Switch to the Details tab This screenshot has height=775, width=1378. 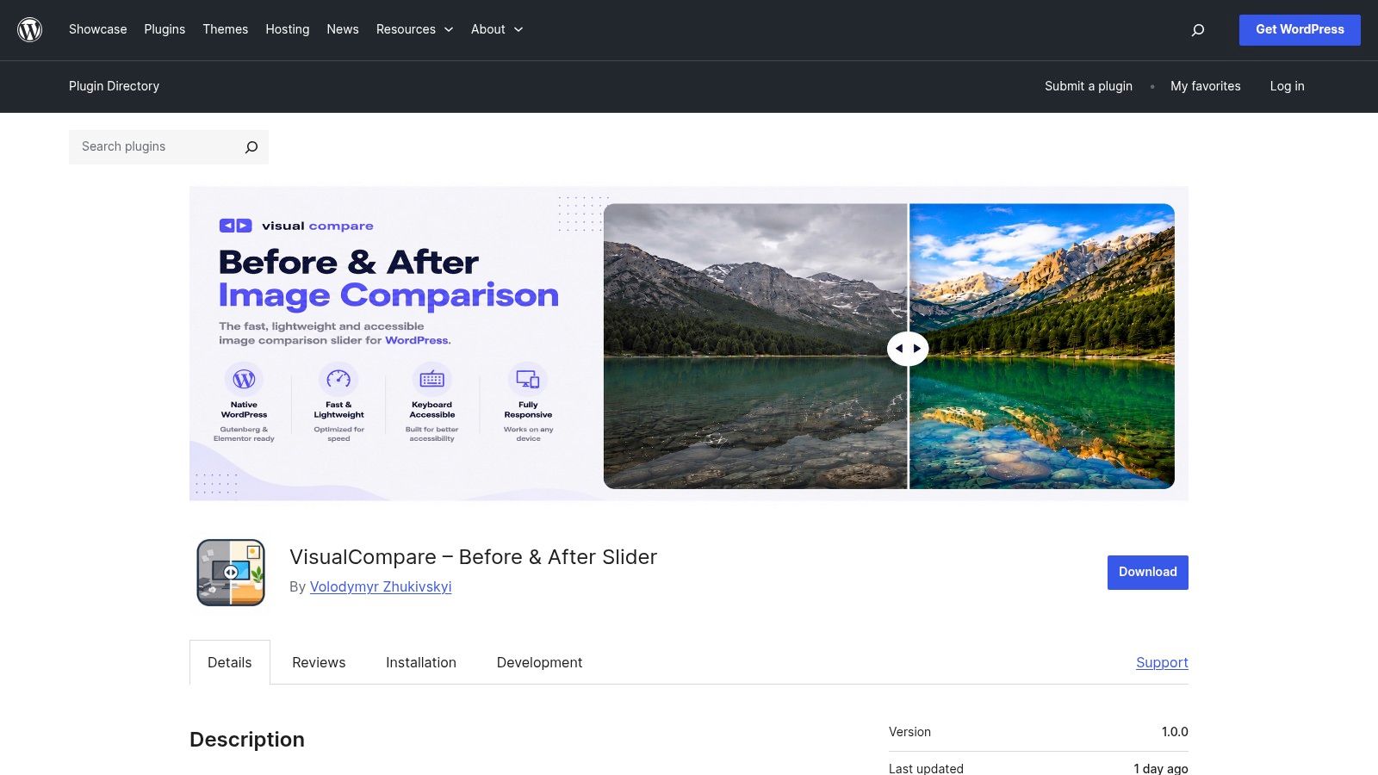(230, 662)
